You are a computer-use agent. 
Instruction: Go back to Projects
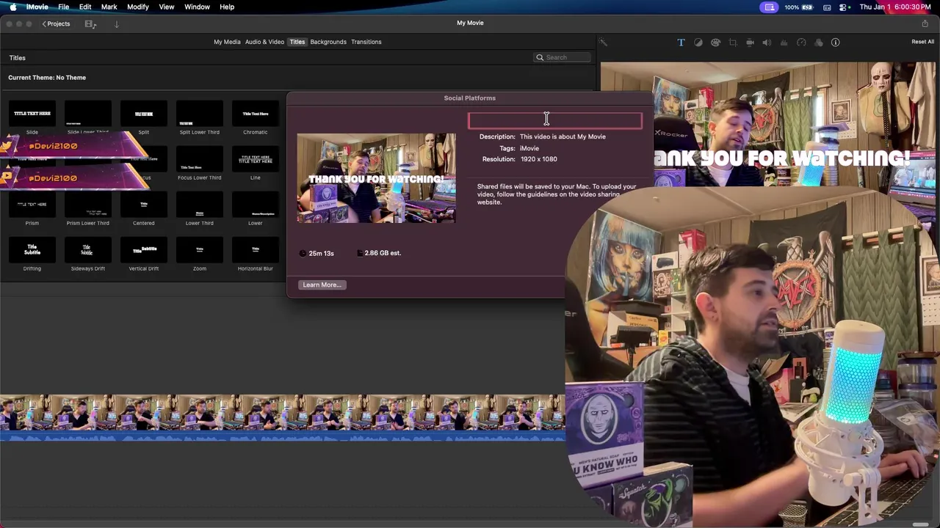(x=56, y=24)
